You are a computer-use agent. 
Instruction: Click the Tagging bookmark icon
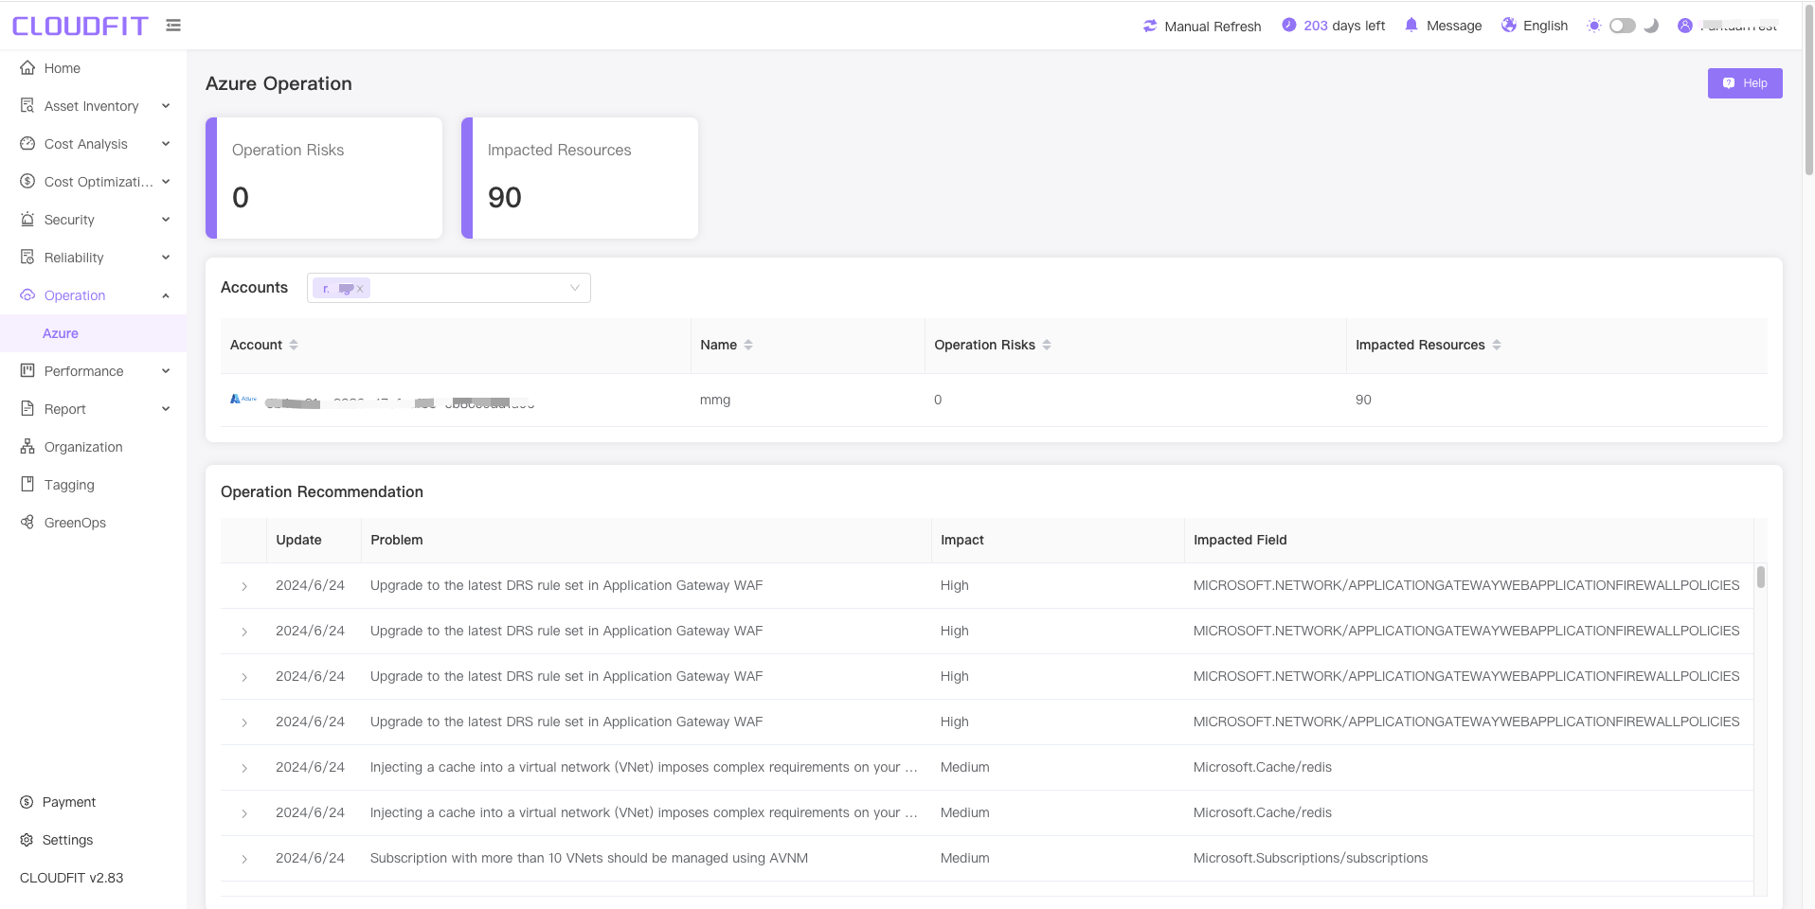tap(27, 485)
